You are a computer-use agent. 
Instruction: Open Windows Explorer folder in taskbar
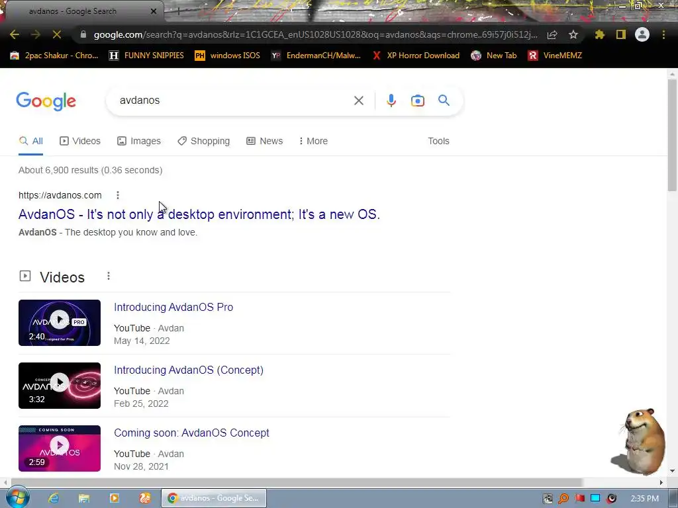pos(84,498)
